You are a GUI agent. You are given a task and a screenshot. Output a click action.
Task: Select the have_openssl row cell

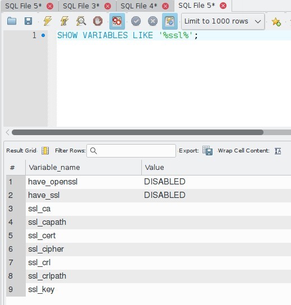(84, 182)
